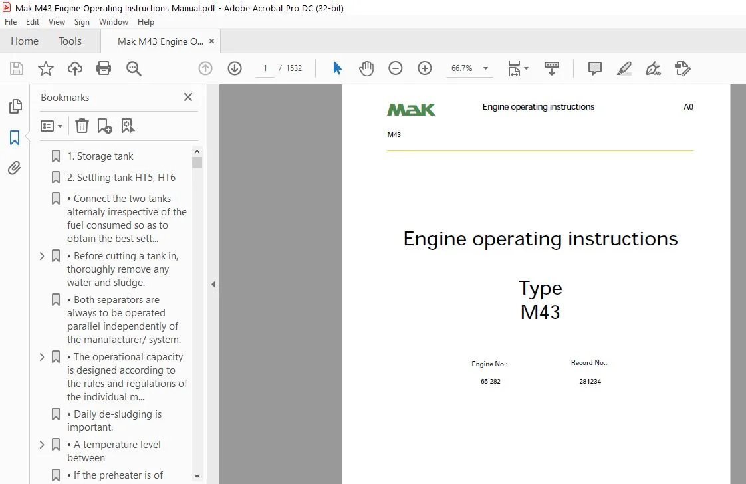Screen dimensions: 746x484
Task: Open the Window menu
Action: 113,22
